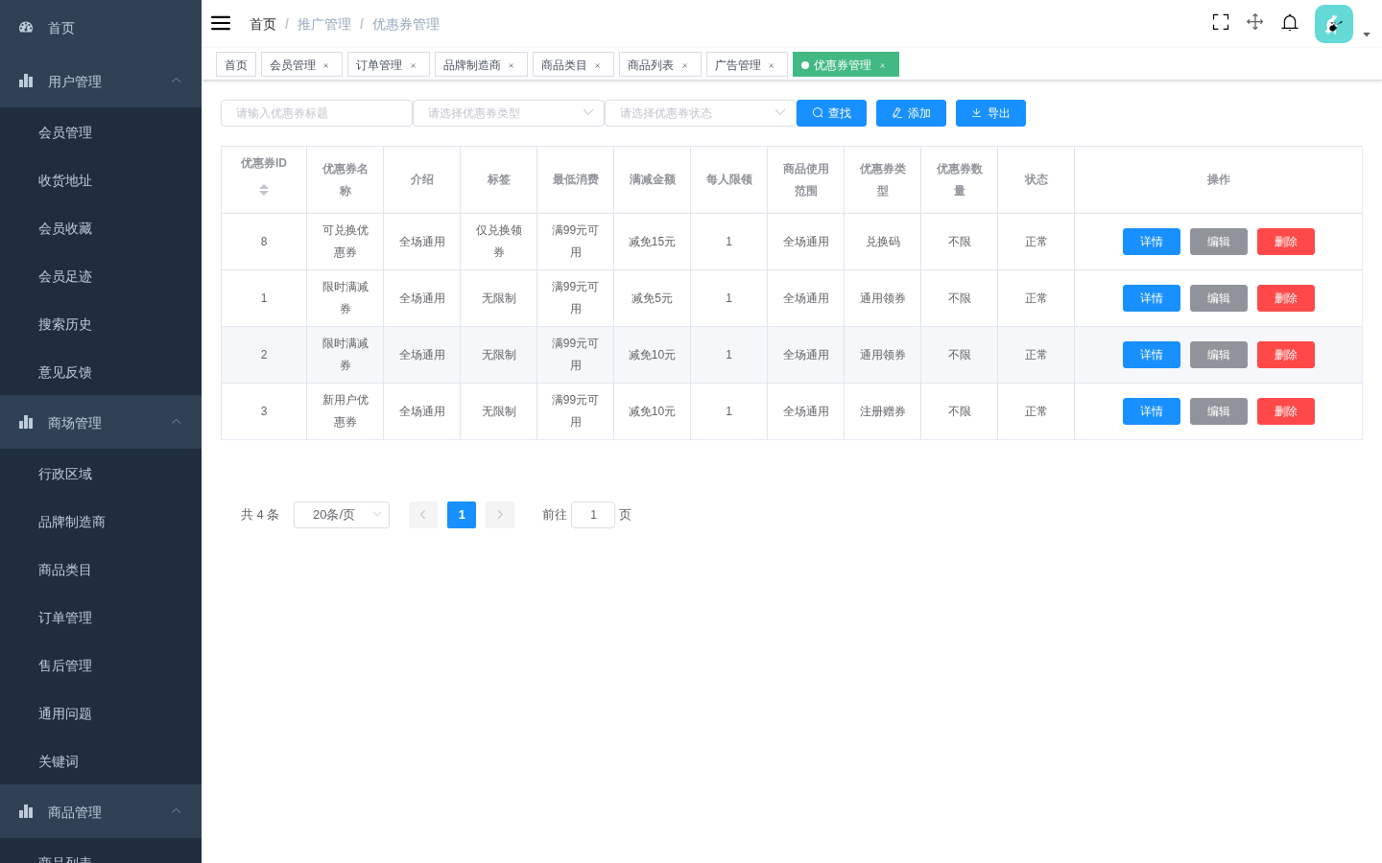Close the 商品类目 tab
The image size is (1382, 863).
click(x=598, y=65)
